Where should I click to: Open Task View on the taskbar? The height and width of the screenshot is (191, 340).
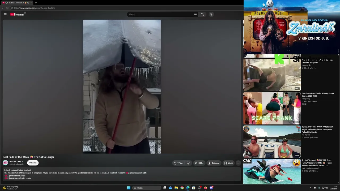tap(165, 188)
